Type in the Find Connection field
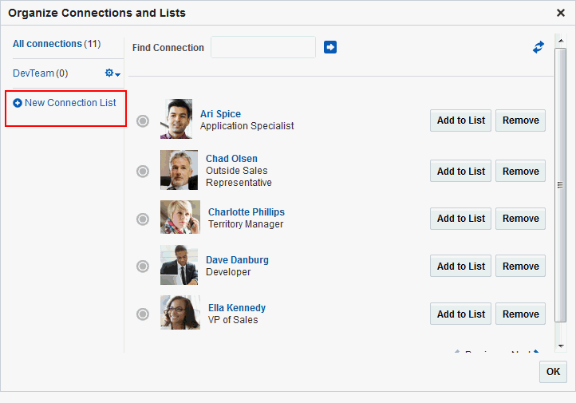Viewport: 576px width, 403px height. 263,48
